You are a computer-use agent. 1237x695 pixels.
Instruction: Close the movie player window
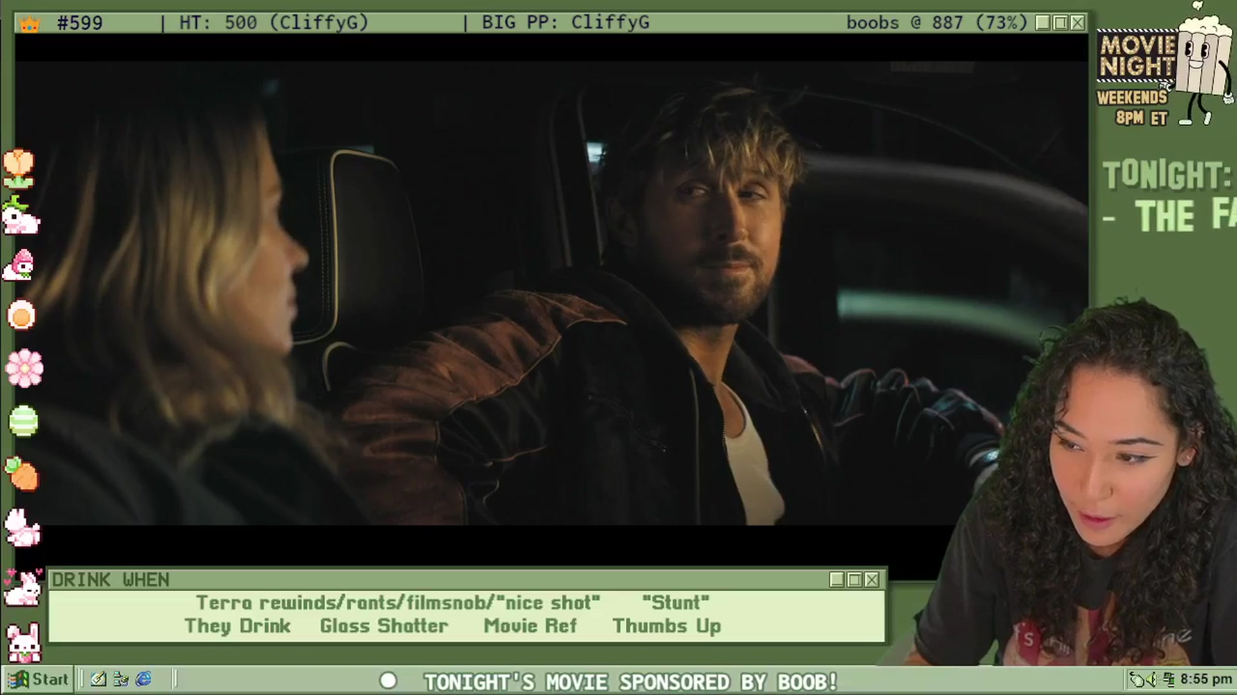(x=1077, y=23)
